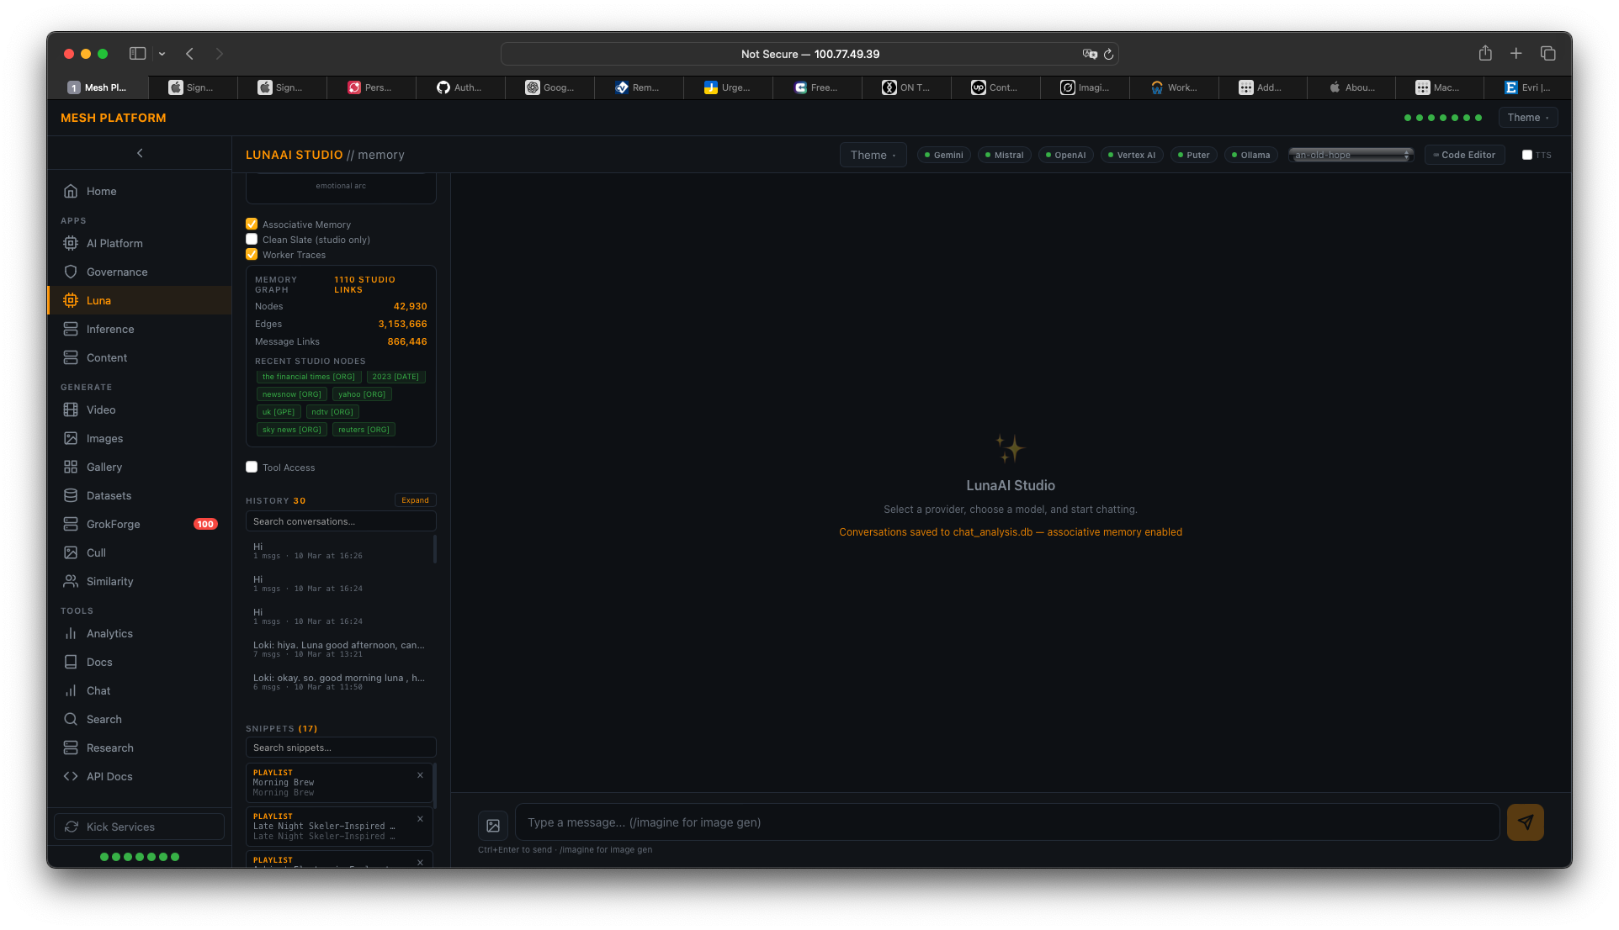
Task: Open the Similarity tool
Action: tap(109, 581)
